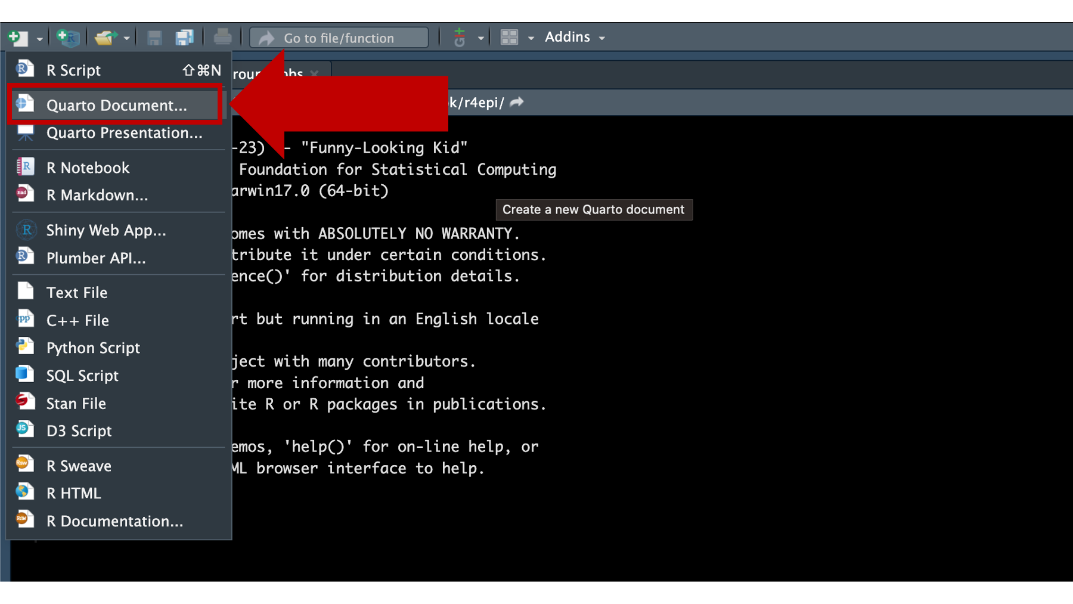Click the R Sweave icon

[x=25, y=464]
